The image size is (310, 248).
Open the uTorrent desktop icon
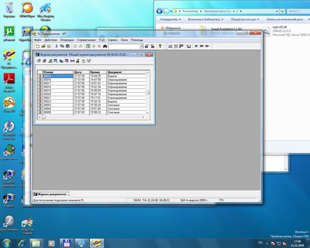9,34
